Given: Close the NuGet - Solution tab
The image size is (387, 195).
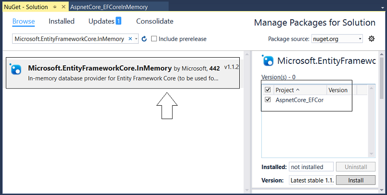Looking at the screenshot, I should coord(64,7).
